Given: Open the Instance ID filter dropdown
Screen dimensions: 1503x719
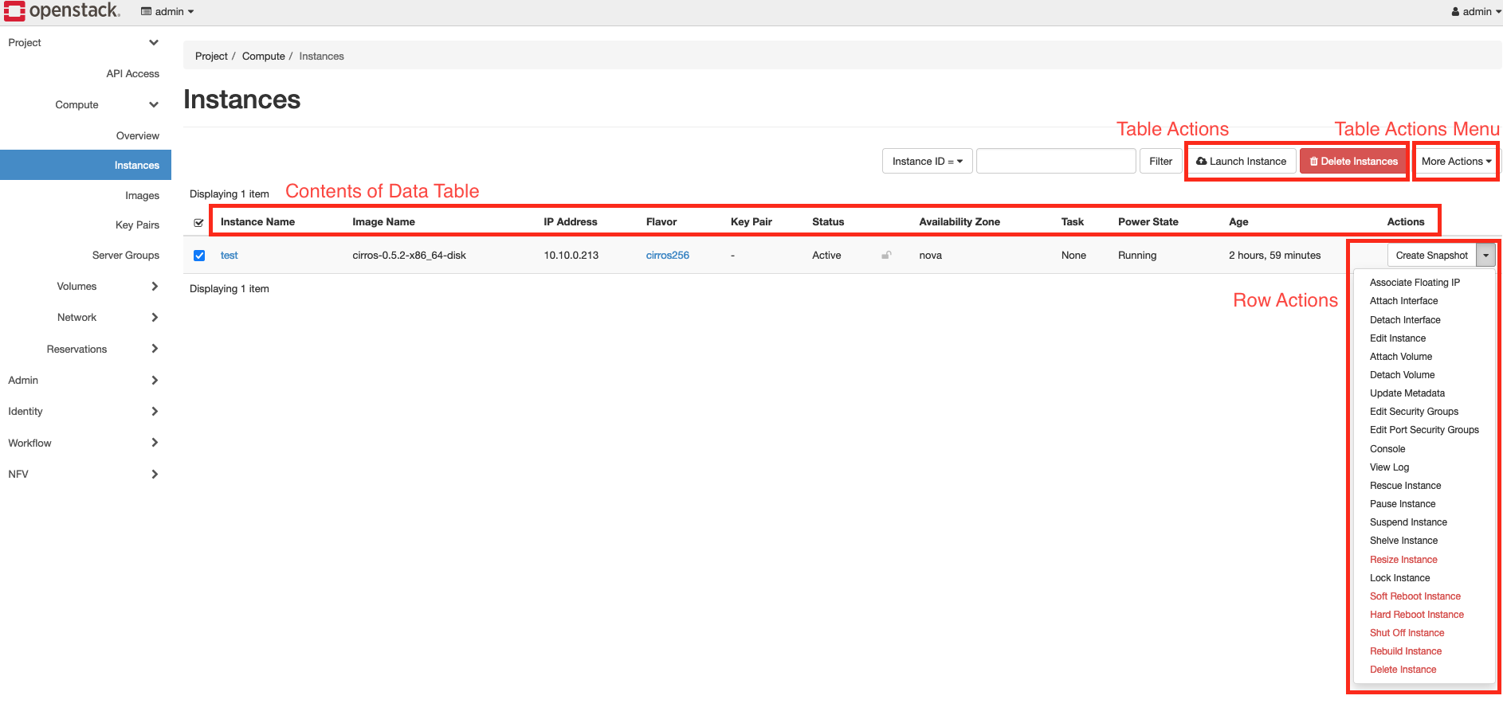Looking at the screenshot, I should click(927, 161).
